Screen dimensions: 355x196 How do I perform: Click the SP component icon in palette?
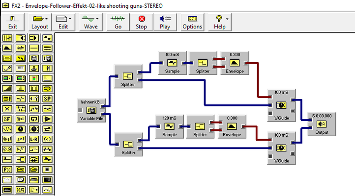click(47, 98)
